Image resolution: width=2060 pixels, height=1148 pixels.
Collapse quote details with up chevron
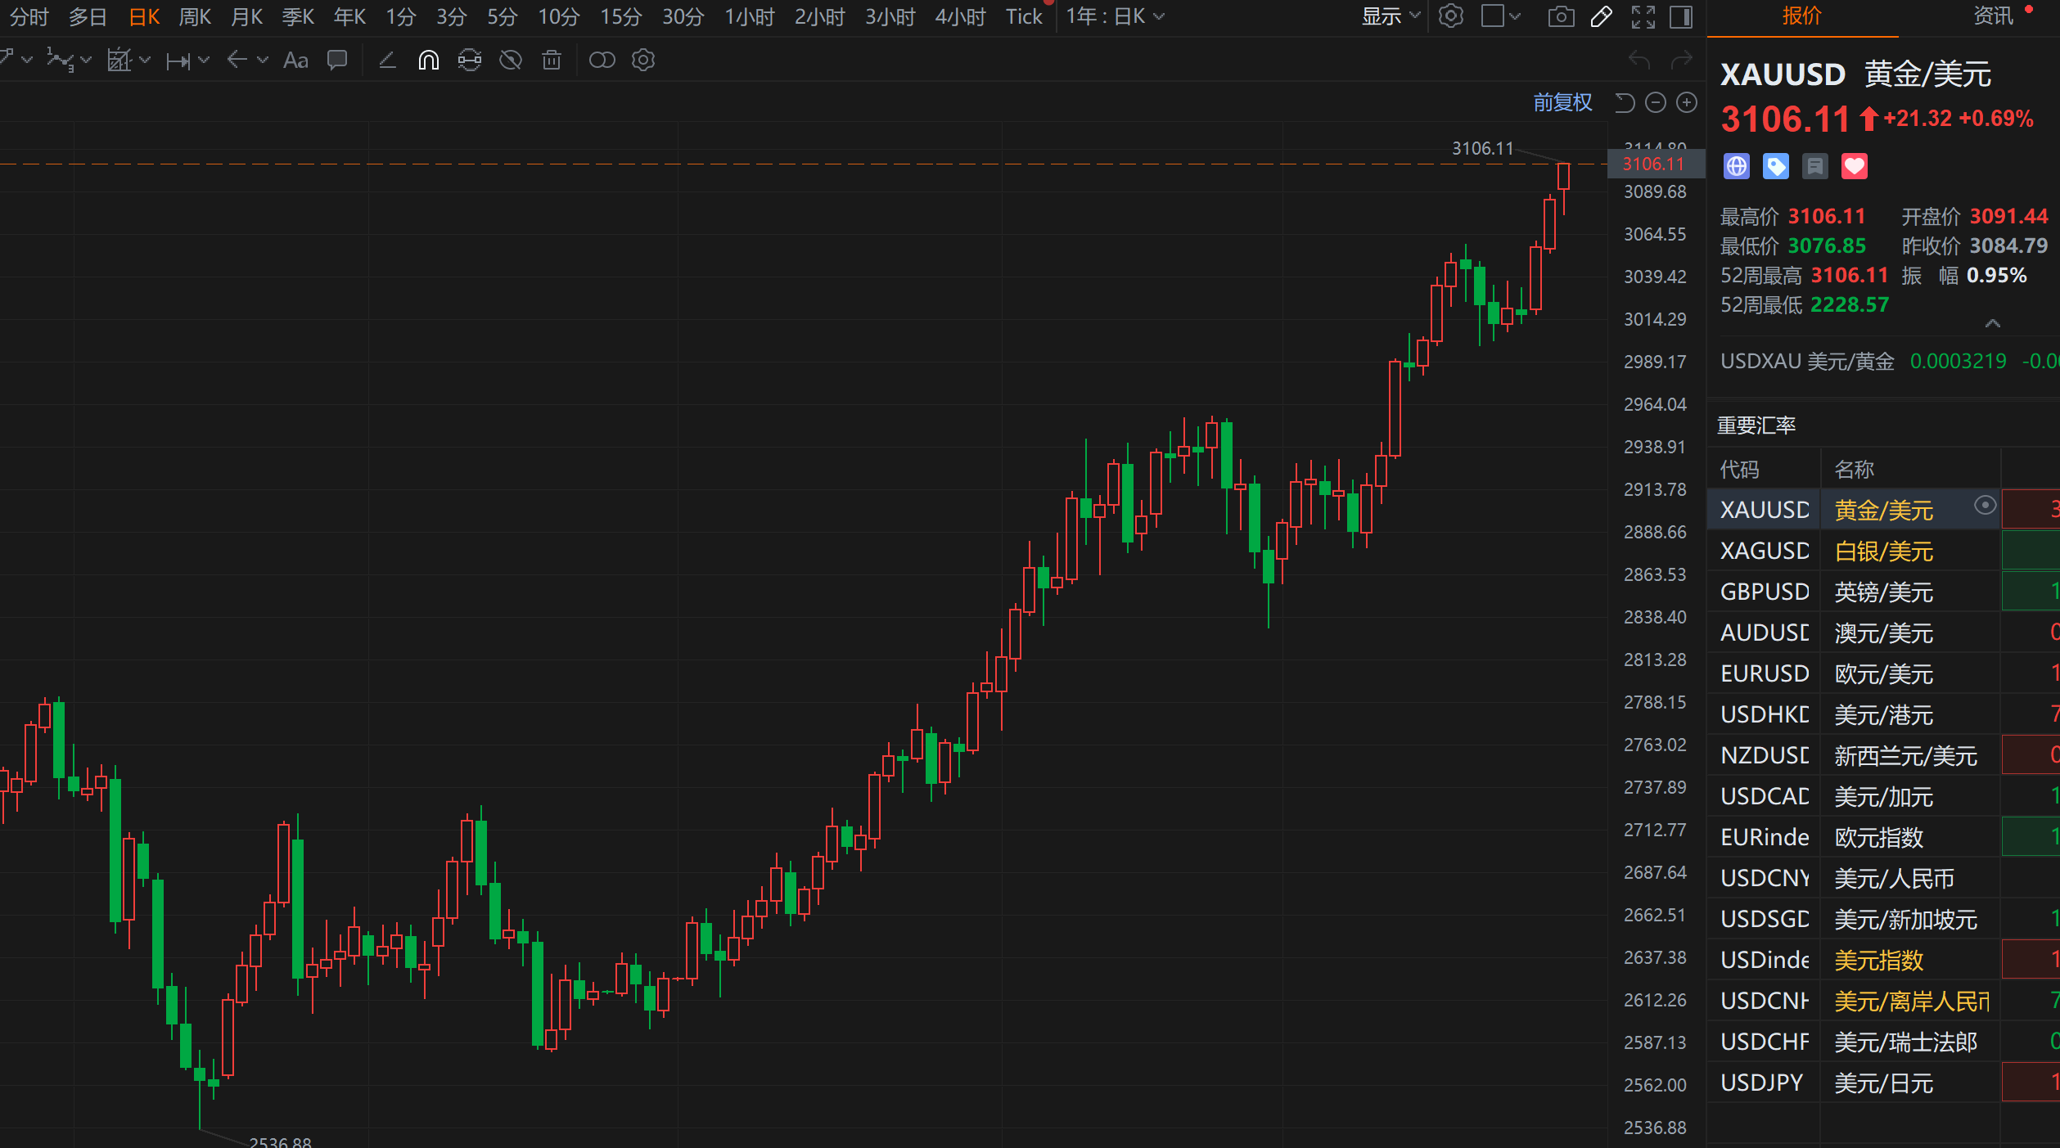pyautogui.click(x=1992, y=324)
